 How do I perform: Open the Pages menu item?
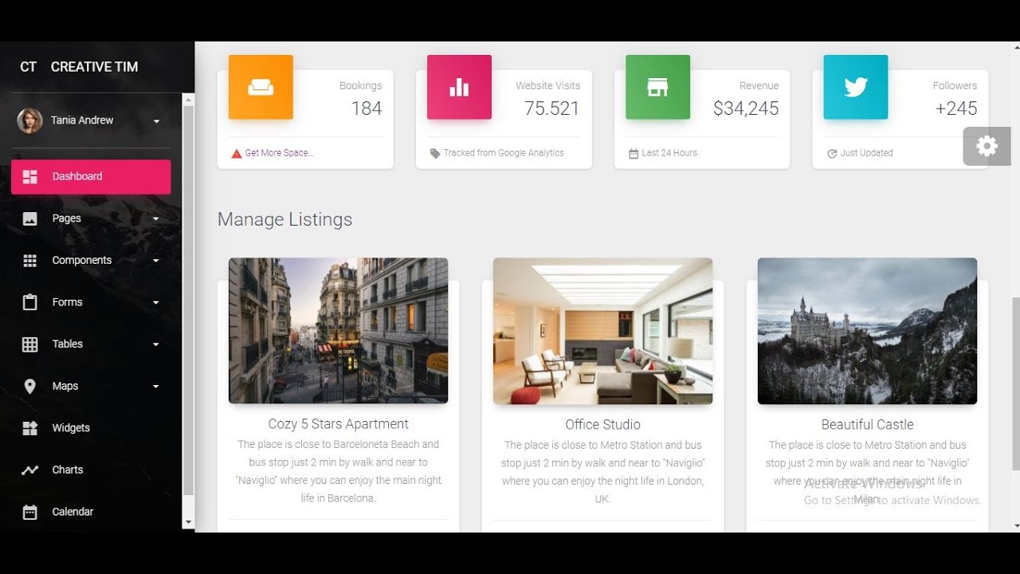point(91,218)
